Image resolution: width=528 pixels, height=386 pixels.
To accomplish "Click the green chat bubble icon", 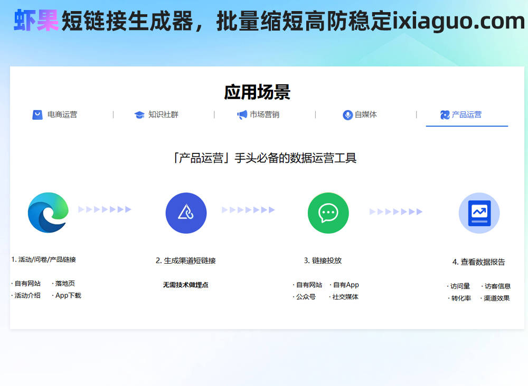I will pos(328,213).
